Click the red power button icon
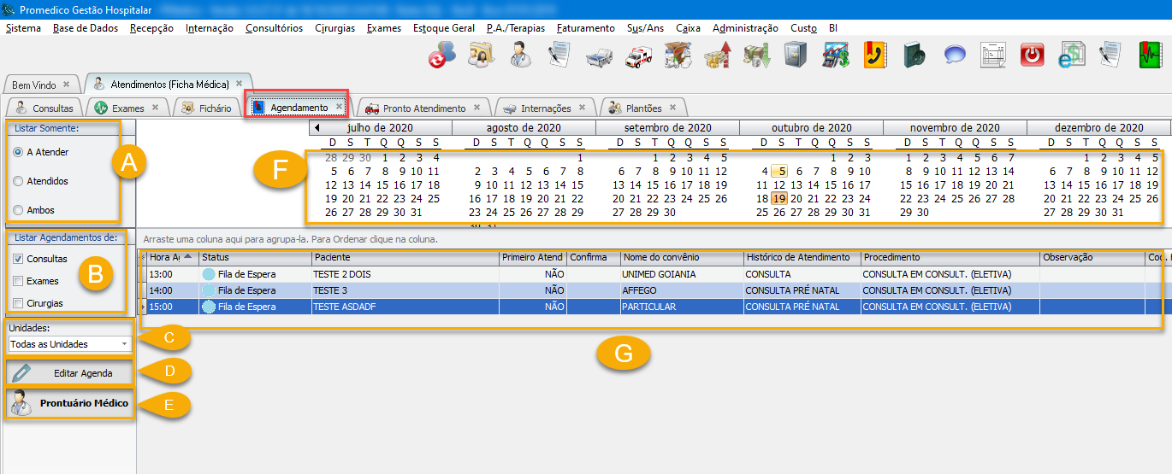 [x=1033, y=56]
